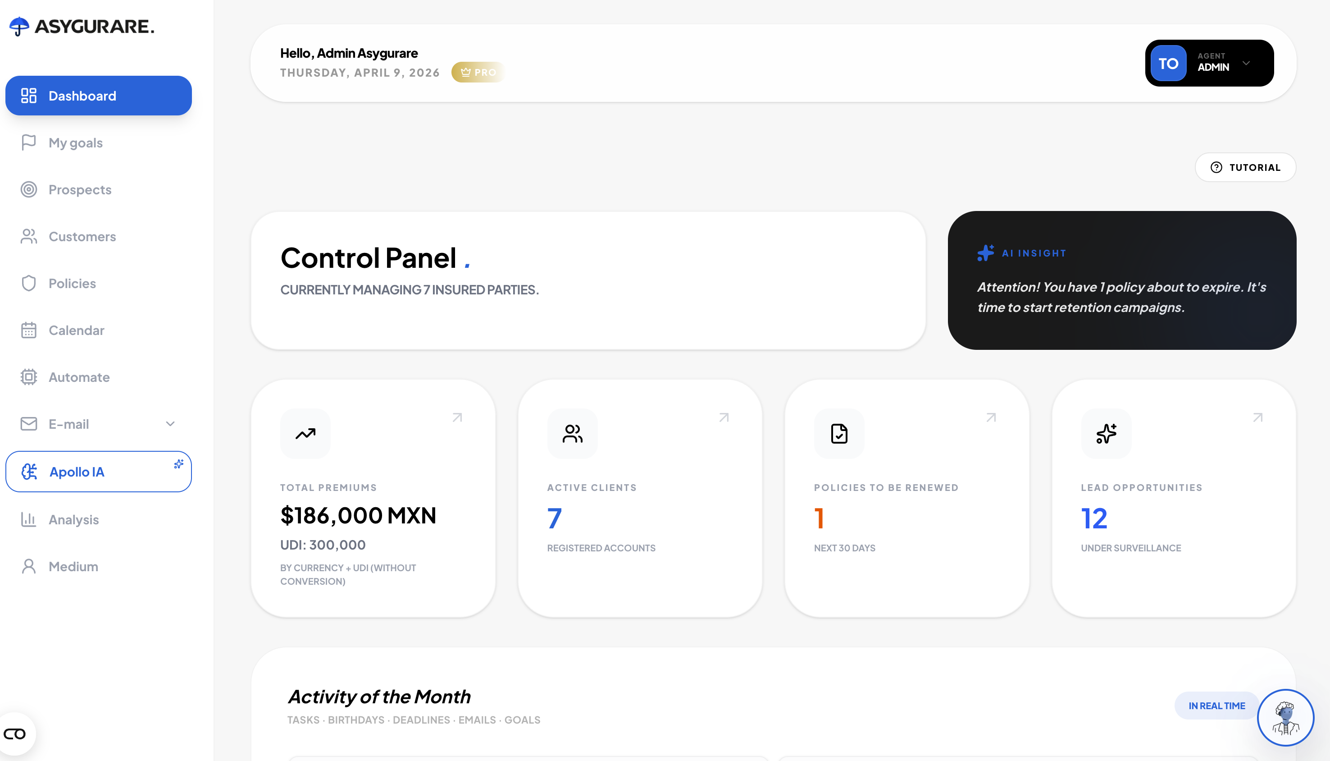1330x761 pixels.
Task: Click the Asygurare umbrella logo
Action: (19, 26)
